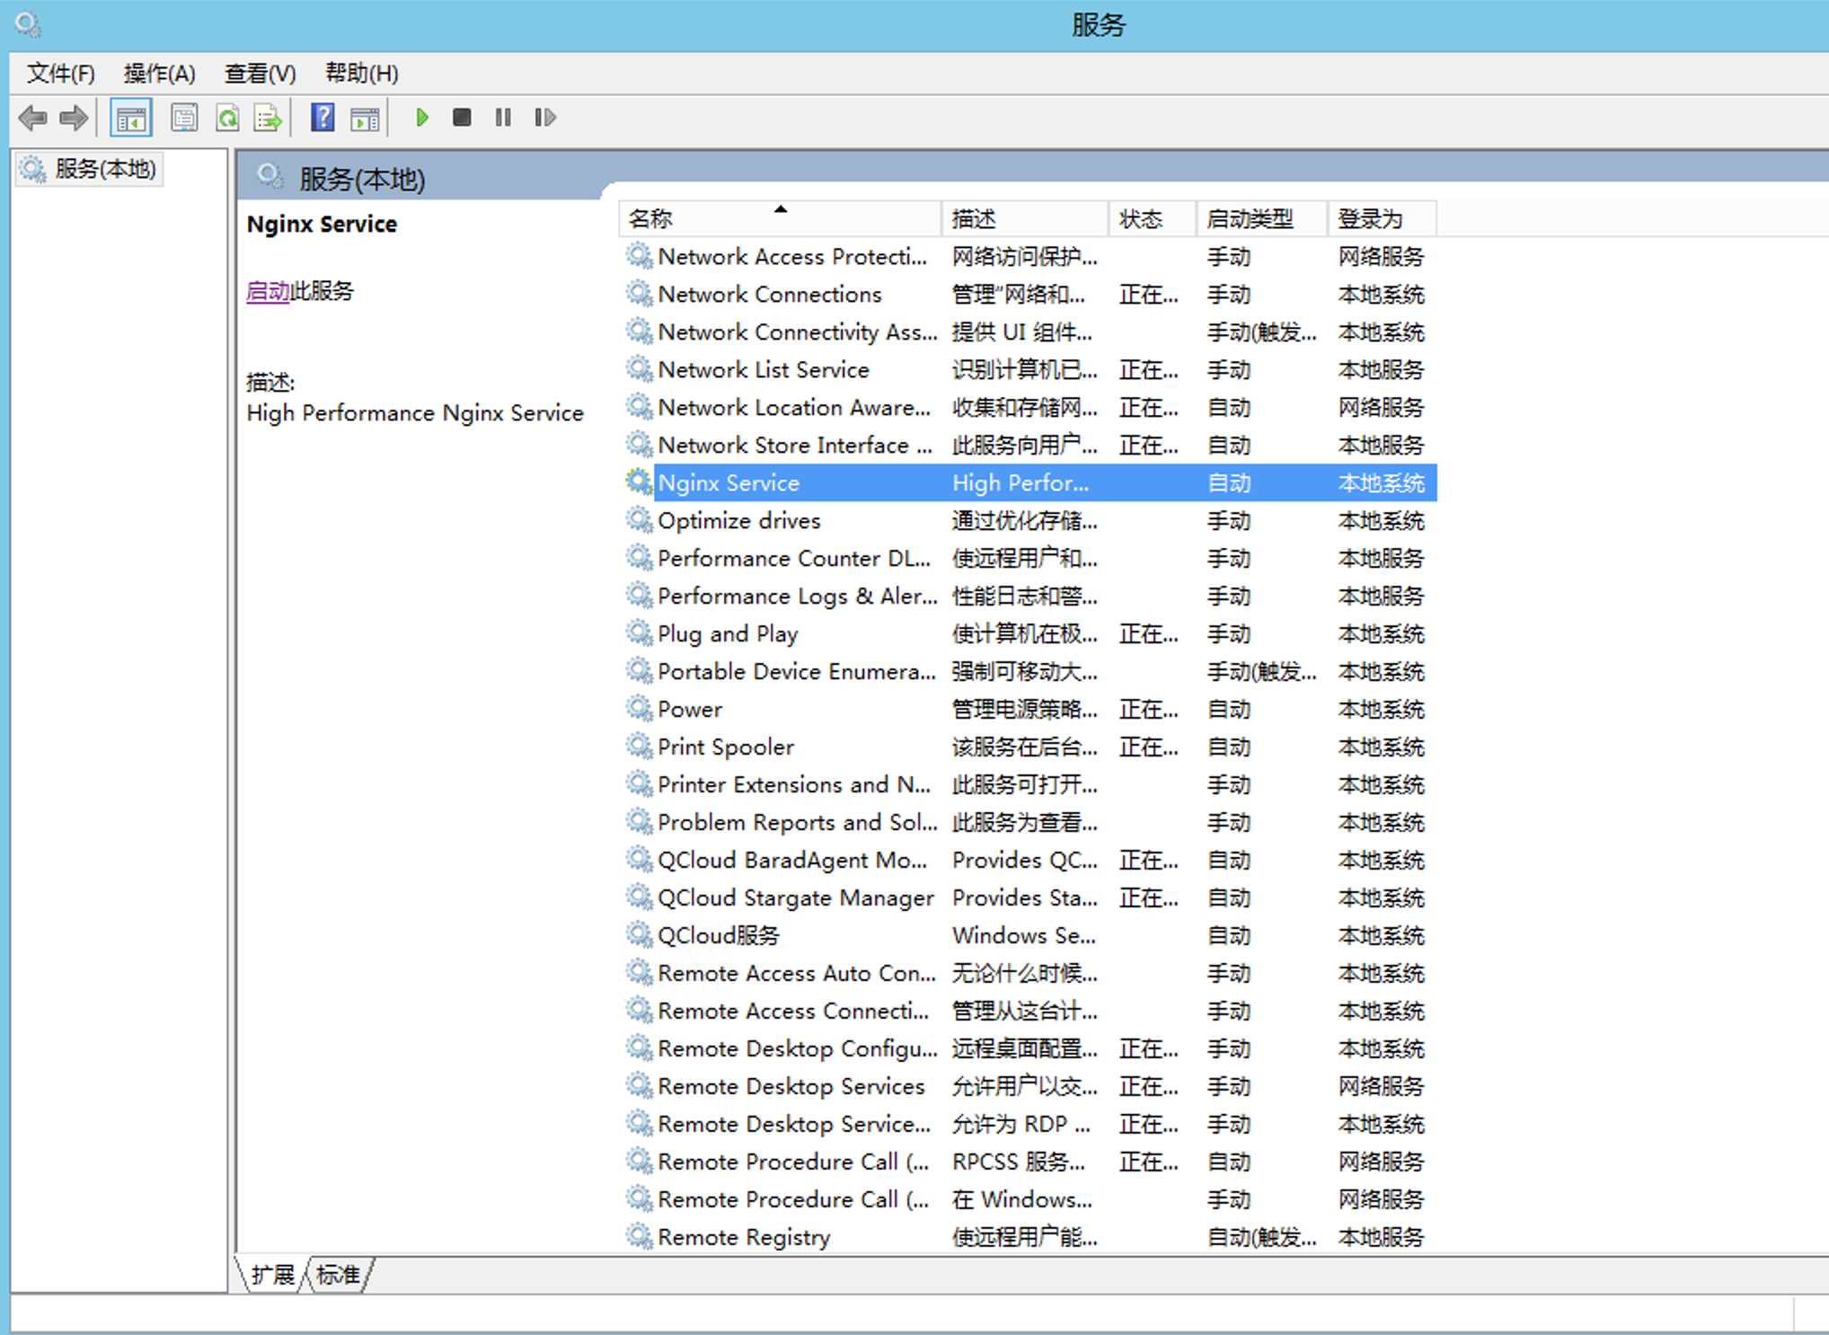
Task: Select the Remote Registry service row
Action: 743,1237
